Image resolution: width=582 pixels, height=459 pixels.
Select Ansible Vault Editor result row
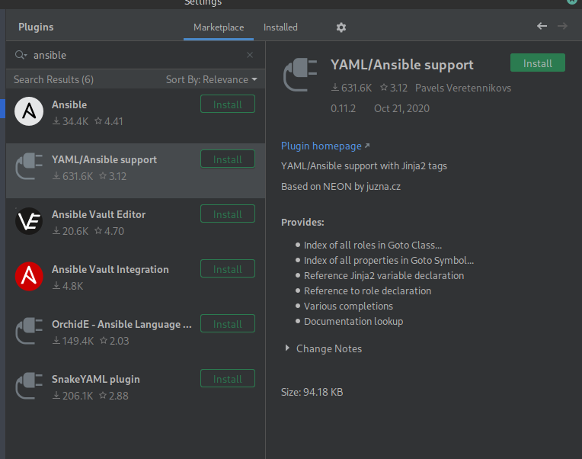point(136,226)
